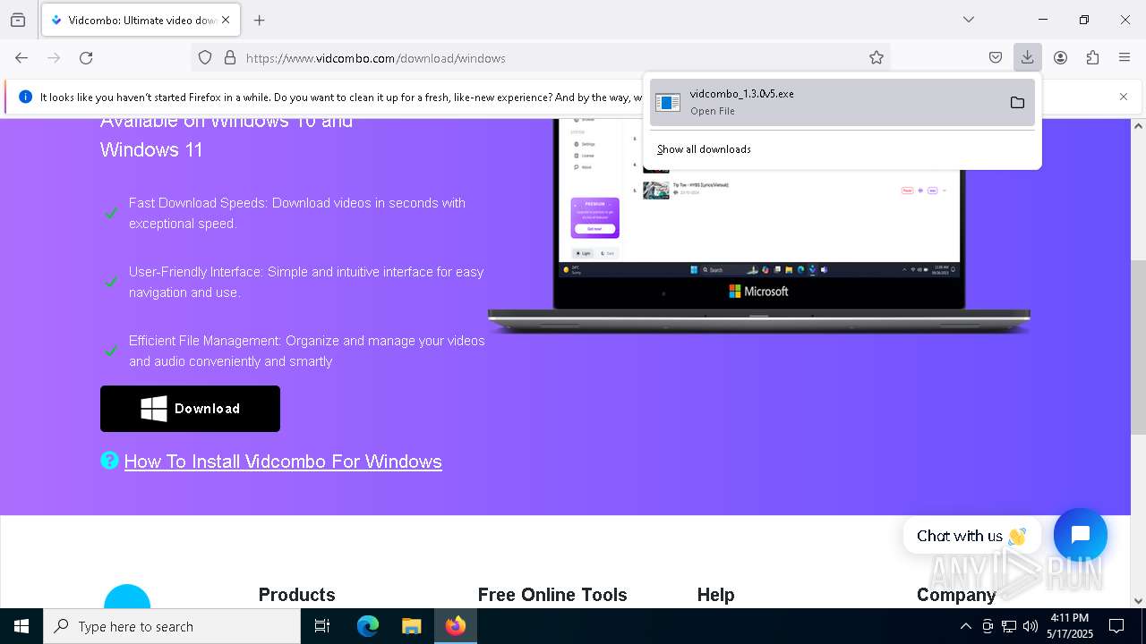The image size is (1146, 644).
Task: Select the Help footer heading
Action: tap(715, 595)
